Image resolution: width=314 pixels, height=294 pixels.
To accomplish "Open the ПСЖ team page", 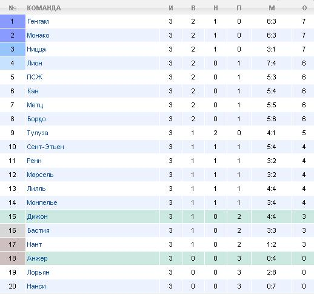I will [x=35, y=77].
